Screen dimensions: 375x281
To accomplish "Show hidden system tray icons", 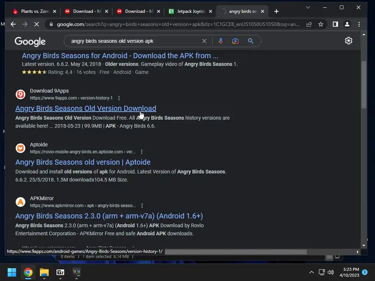I will pos(311,272).
